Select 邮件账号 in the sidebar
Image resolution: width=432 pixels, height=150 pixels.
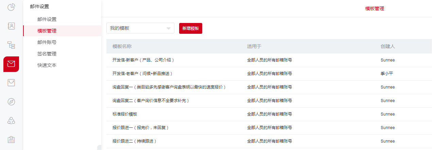click(47, 42)
